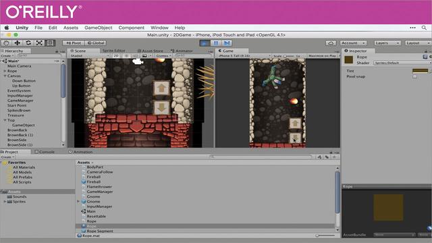Viewport: 432px width, 243px height.
Task: Click the Play button
Action: (205, 43)
